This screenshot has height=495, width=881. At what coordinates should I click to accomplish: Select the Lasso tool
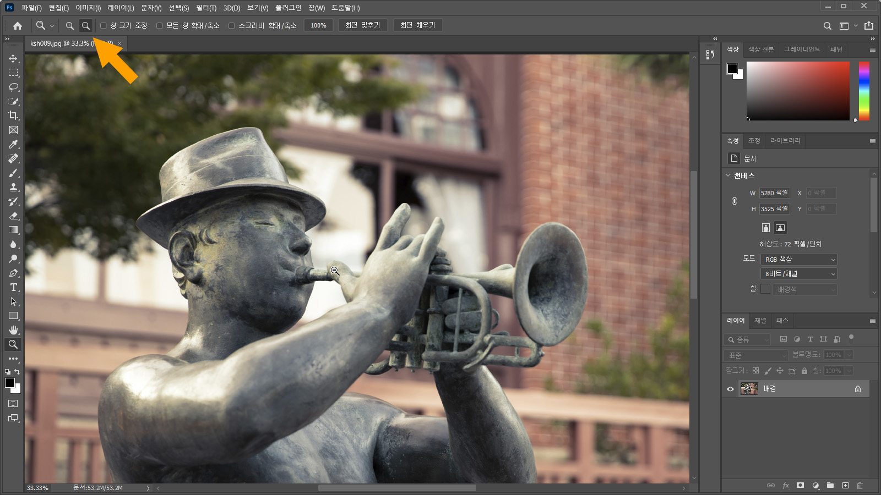(x=13, y=87)
